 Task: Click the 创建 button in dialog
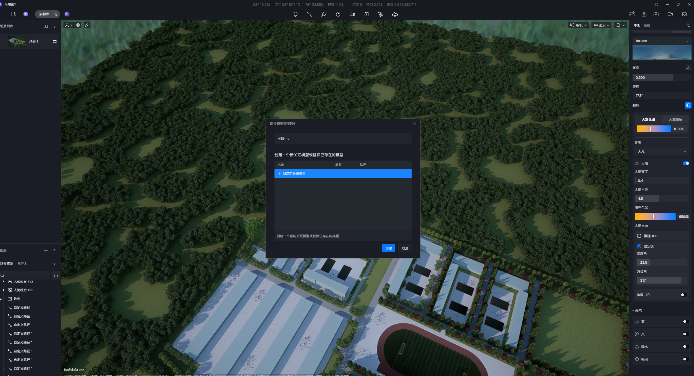coord(388,248)
